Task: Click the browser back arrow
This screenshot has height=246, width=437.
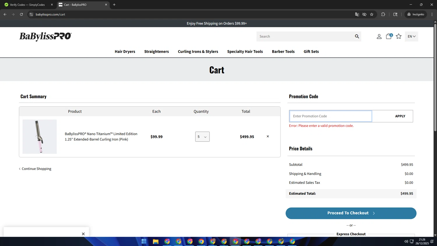Action: [5, 14]
